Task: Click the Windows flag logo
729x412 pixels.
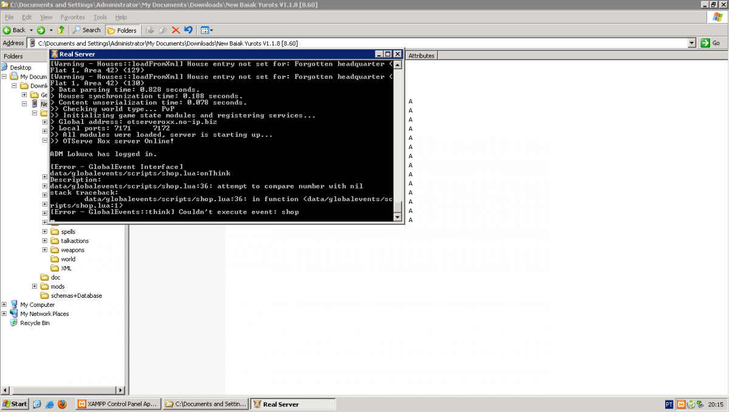Action: (x=718, y=18)
